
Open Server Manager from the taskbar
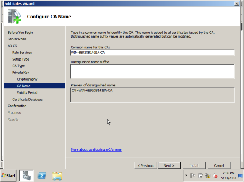[x=26, y=175]
